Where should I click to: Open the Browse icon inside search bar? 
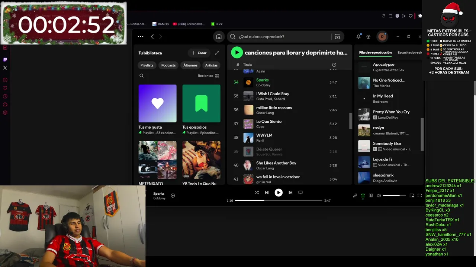click(x=337, y=37)
